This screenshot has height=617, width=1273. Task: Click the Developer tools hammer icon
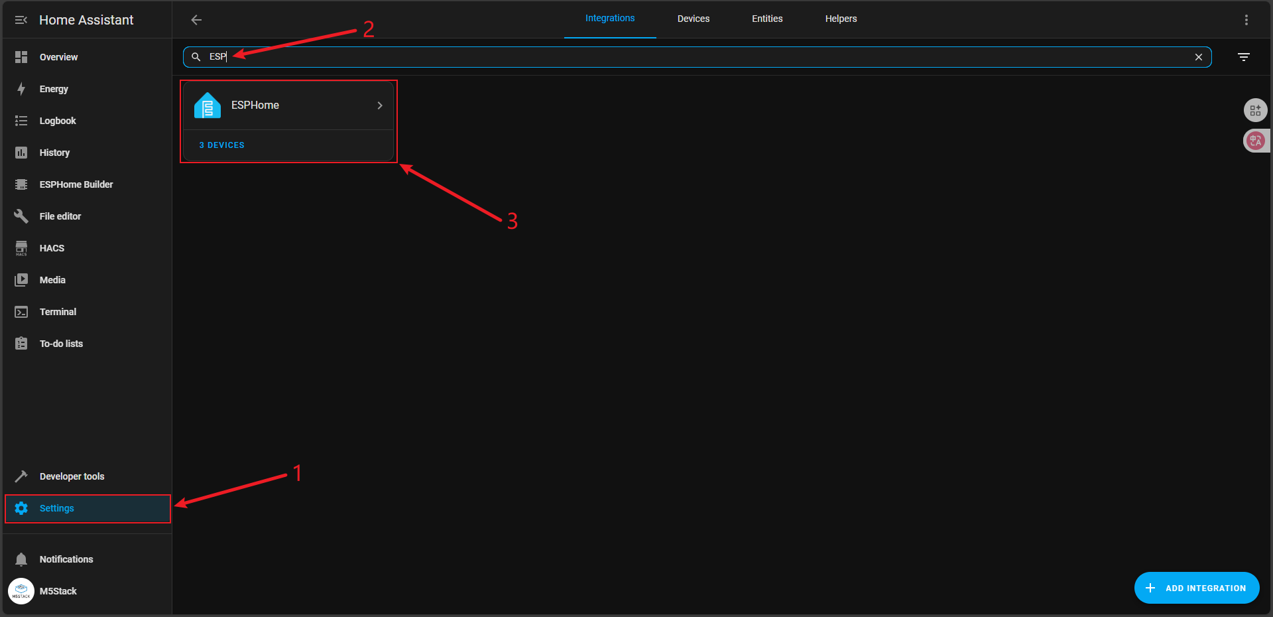tap(21, 476)
